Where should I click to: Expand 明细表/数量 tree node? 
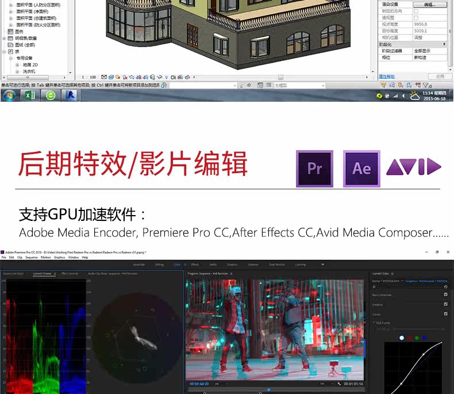pyautogui.click(x=4, y=38)
